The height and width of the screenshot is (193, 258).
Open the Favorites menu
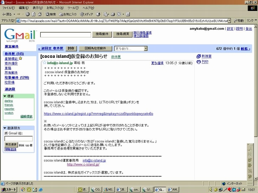coord(55,8)
